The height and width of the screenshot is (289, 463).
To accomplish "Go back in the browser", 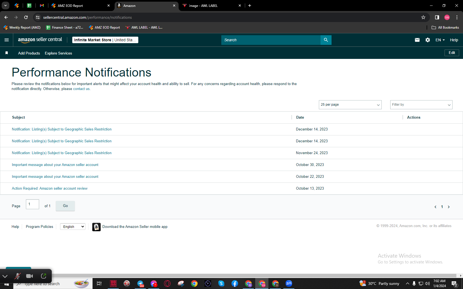I will (6, 17).
